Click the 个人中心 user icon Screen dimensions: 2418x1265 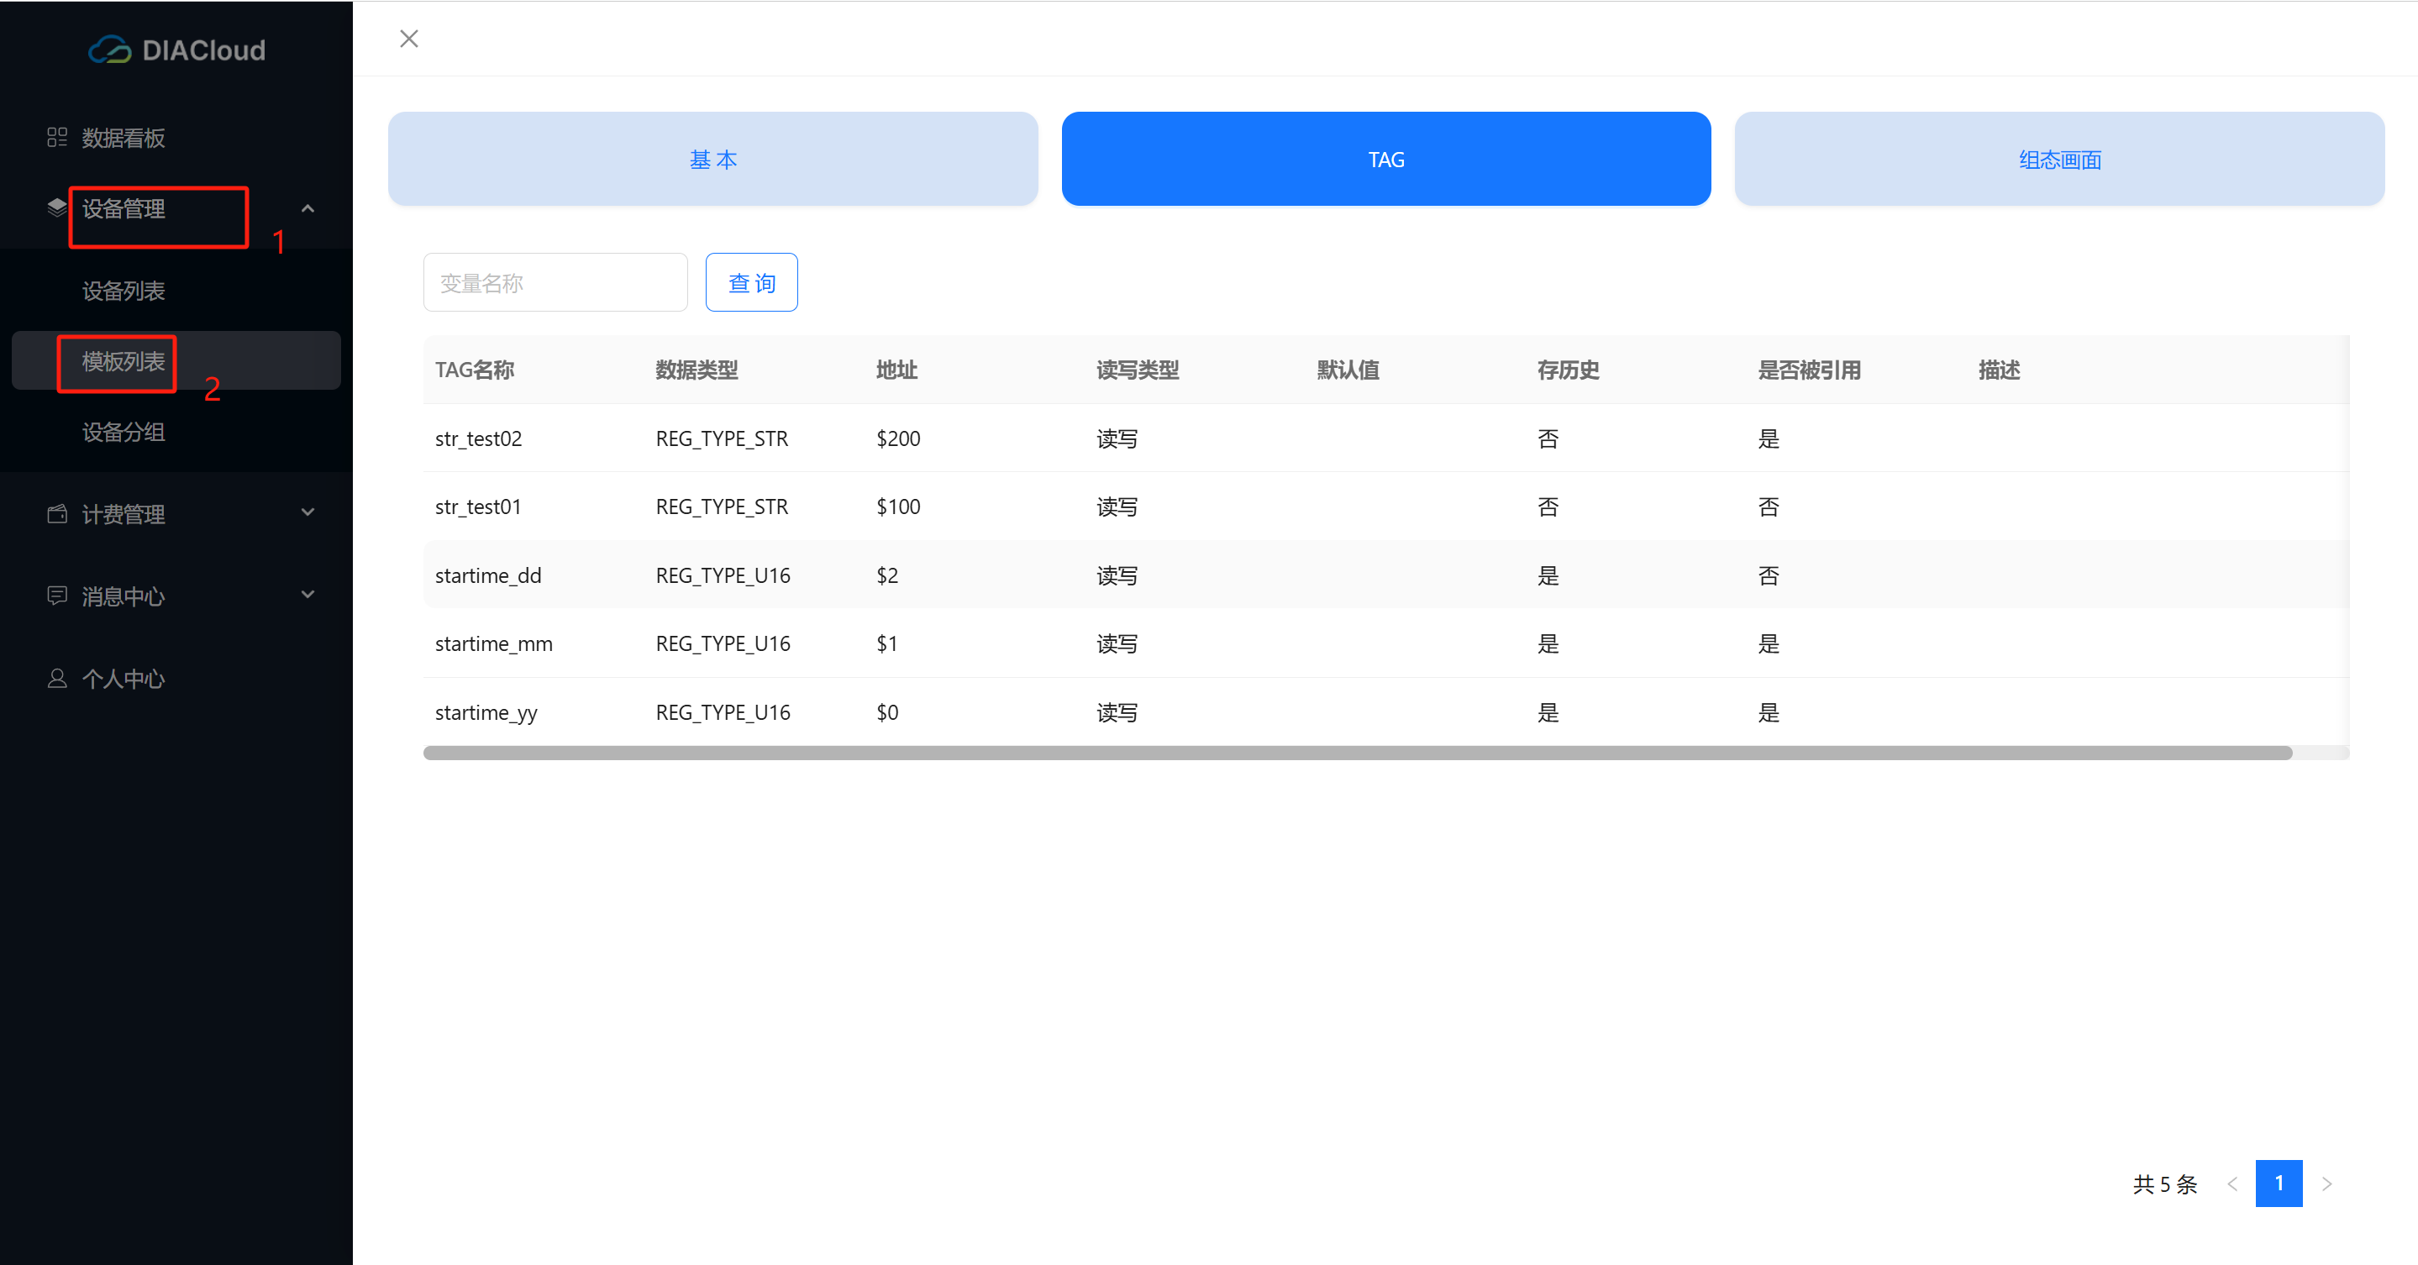(57, 679)
